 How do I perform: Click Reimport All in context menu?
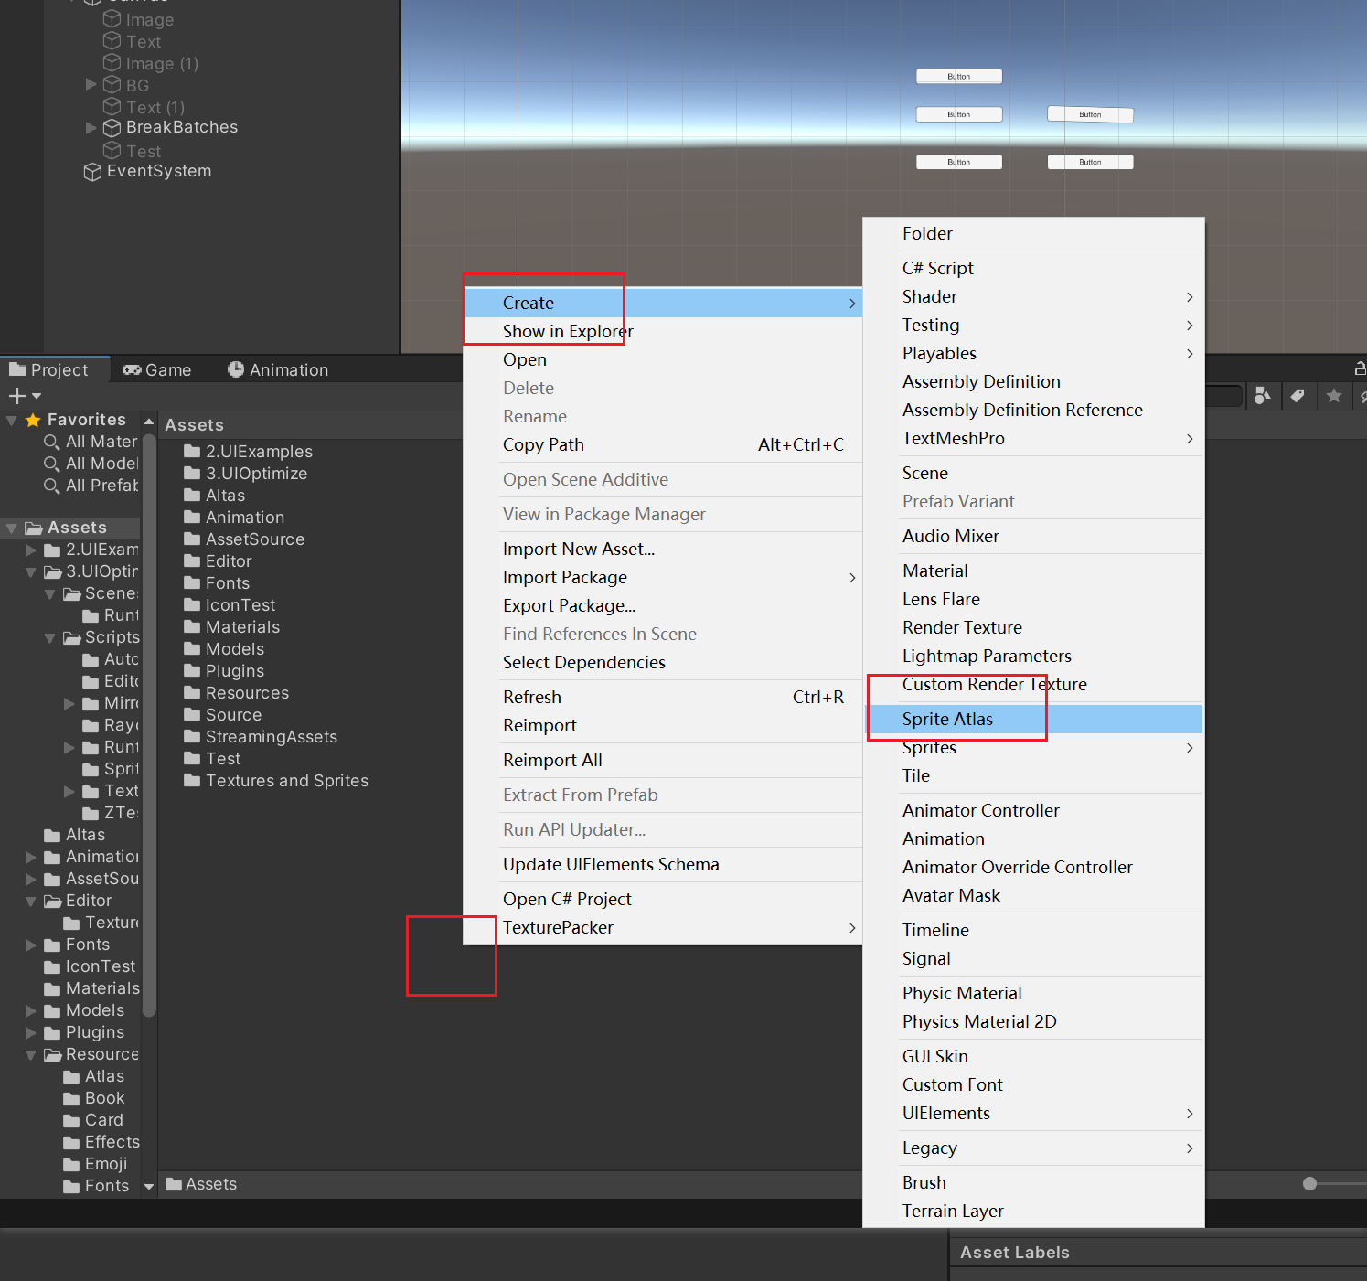tap(552, 761)
